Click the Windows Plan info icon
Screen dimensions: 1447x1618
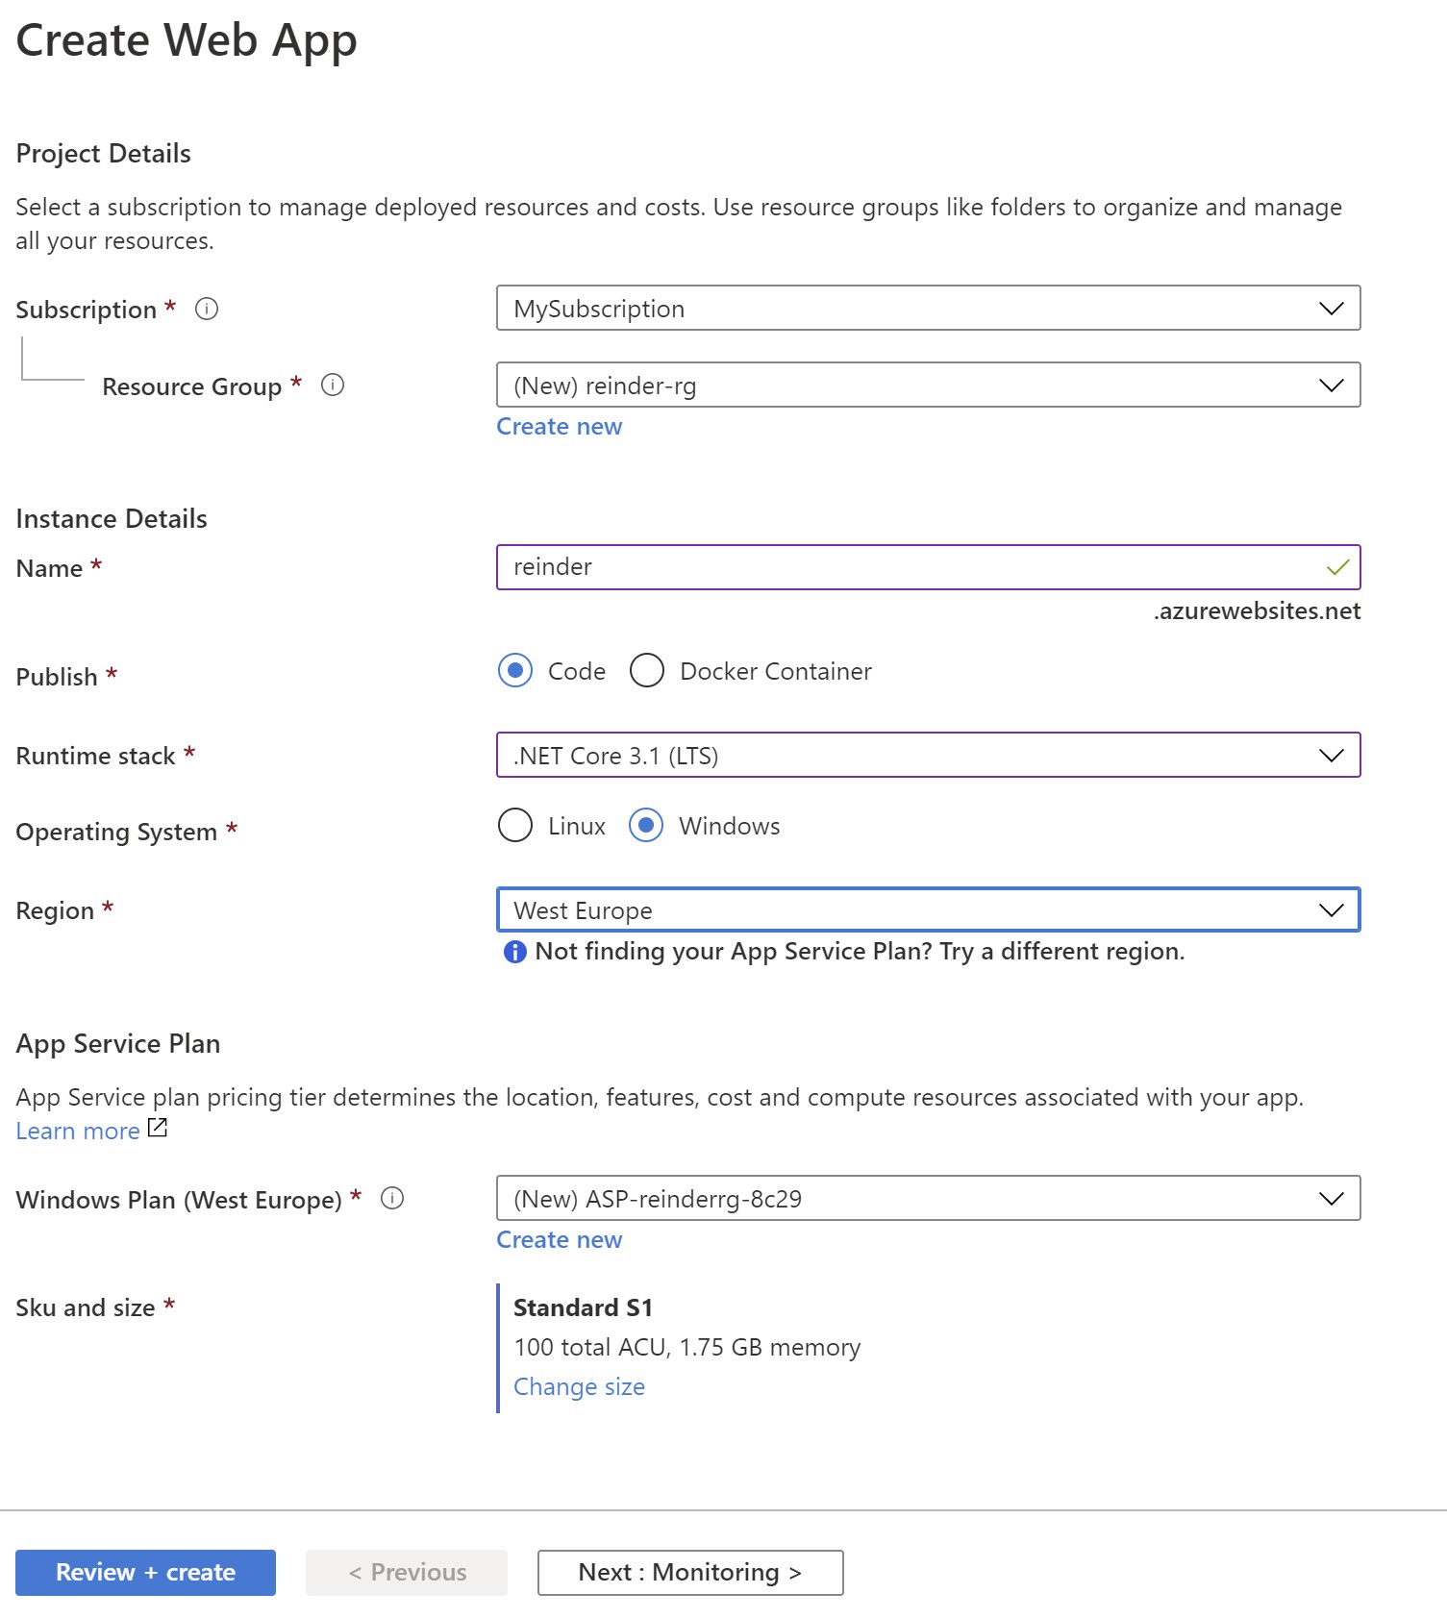(x=392, y=1199)
